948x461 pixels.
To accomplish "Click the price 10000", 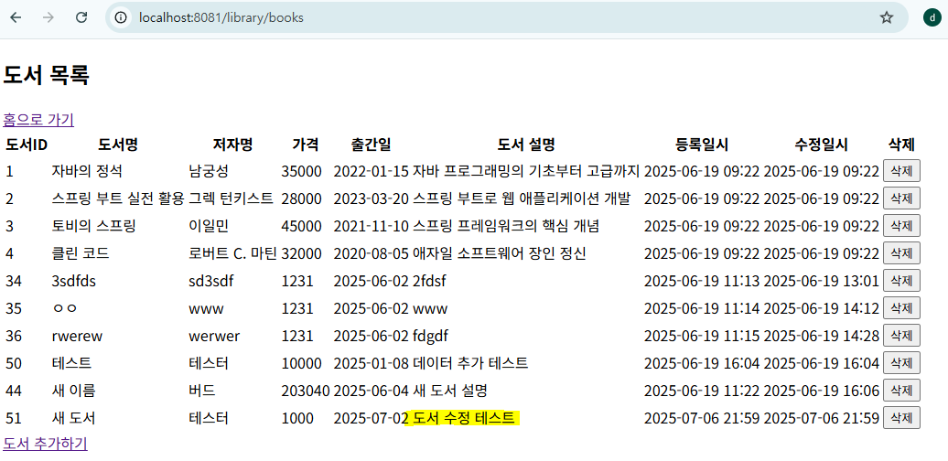I will (x=302, y=363).
